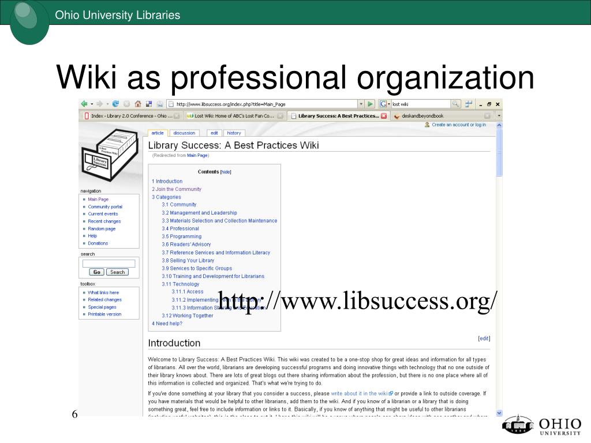The height and width of the screenshot is (443, 591).
Task: Jump to 3.6 Readers' Advisory
Action: click(x=186, y=245)
